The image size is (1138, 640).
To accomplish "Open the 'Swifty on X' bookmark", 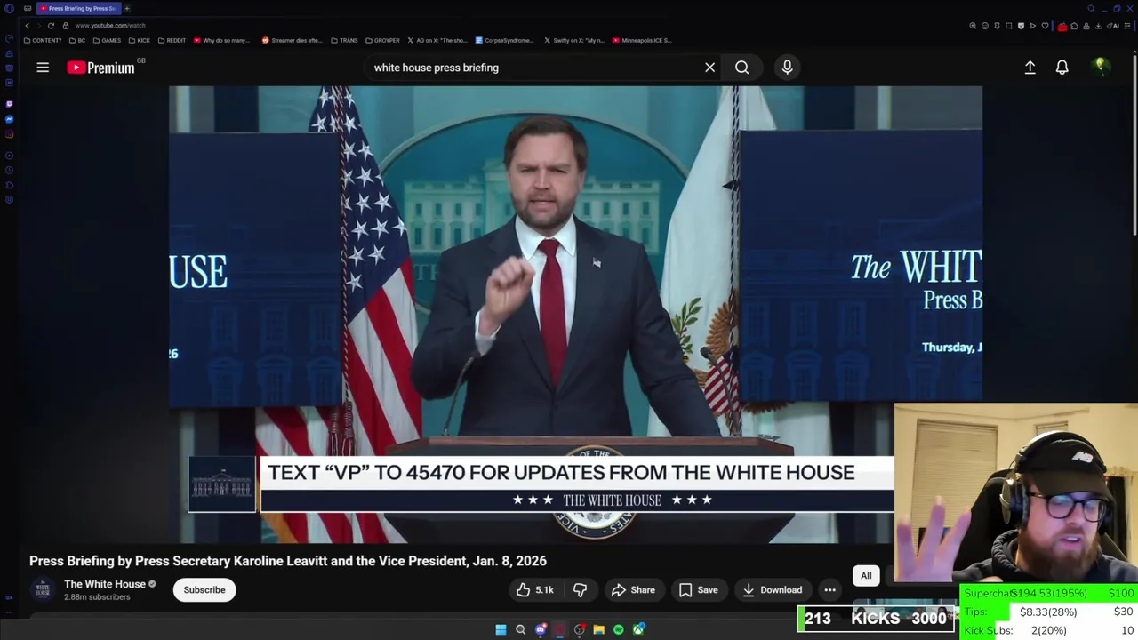I will pos(573,40).
